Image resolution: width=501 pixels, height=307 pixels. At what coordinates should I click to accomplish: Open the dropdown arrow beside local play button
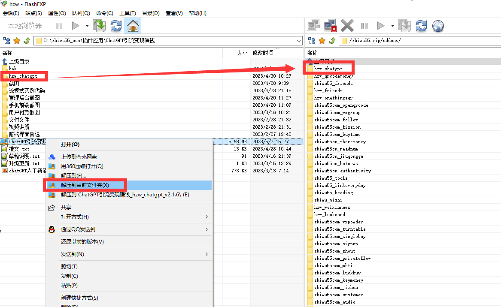87,26
